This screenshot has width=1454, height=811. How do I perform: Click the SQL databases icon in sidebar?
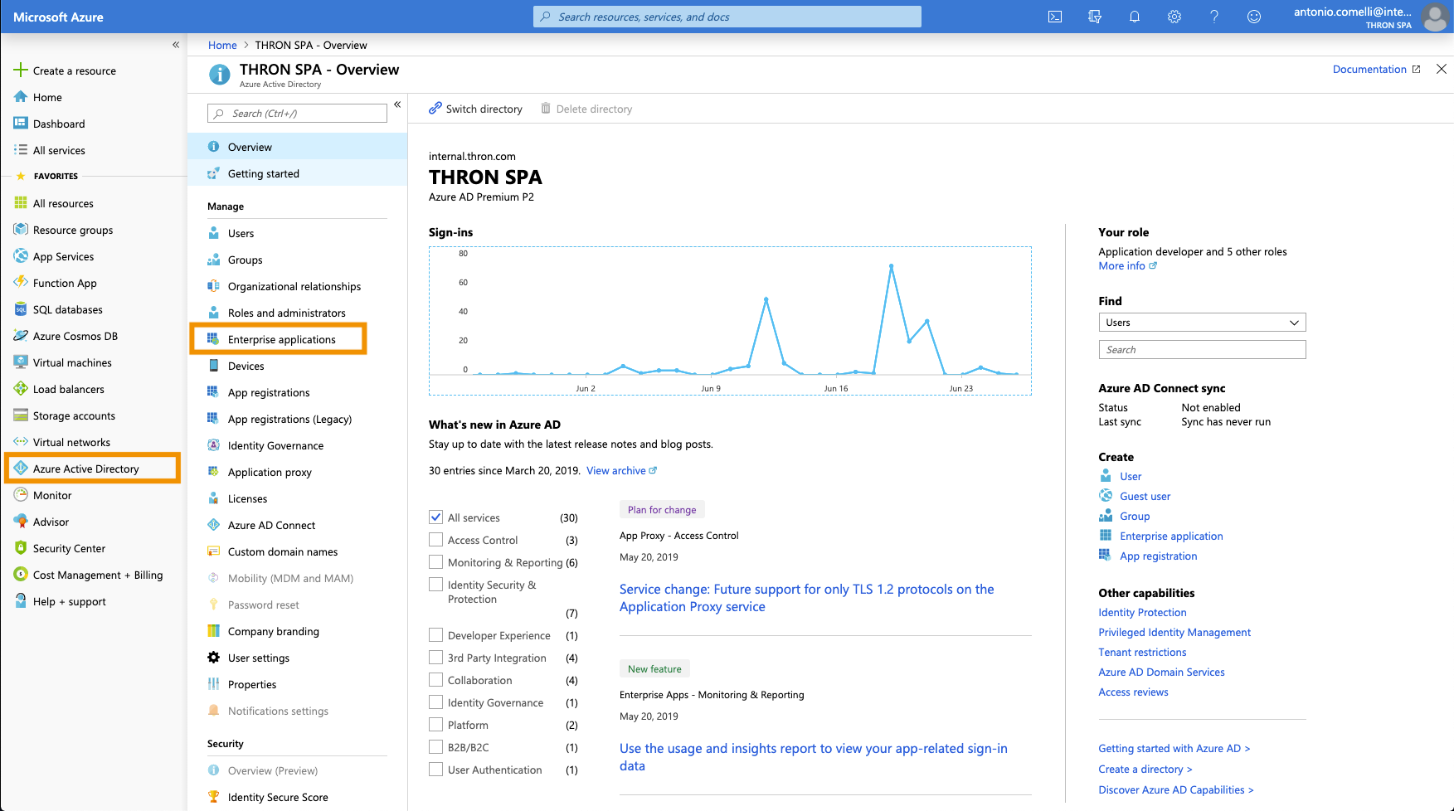coord(21,309)
